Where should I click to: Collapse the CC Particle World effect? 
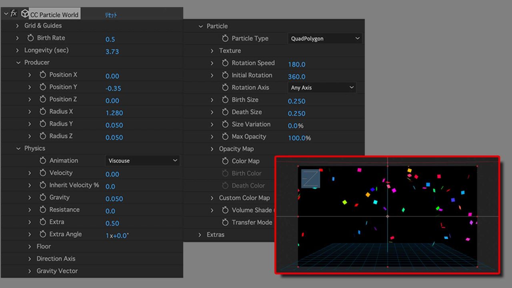click(6, 14)
